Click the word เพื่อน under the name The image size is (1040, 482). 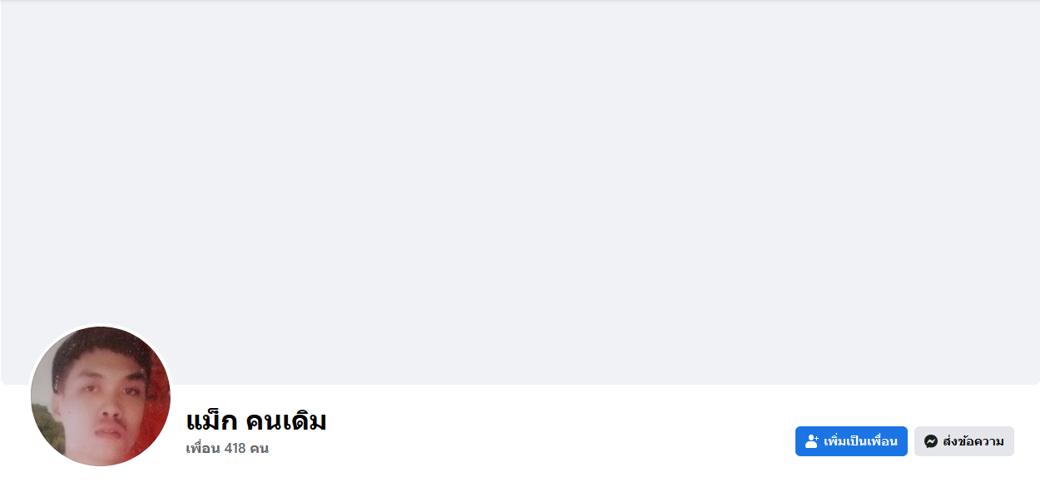point(203,449)
